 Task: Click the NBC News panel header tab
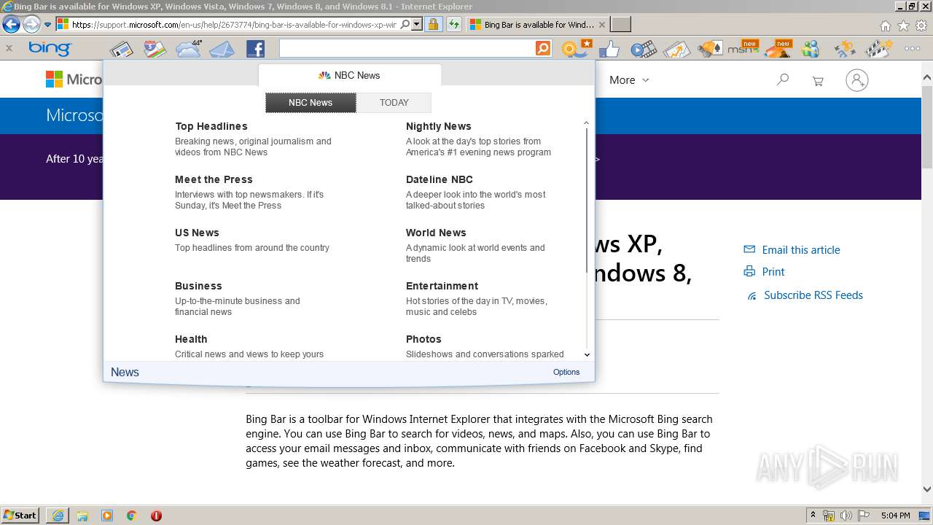[350, 75]
